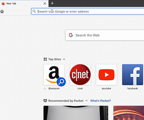
Task: Focus the Search with Google address bar
Action: (88, 11)
